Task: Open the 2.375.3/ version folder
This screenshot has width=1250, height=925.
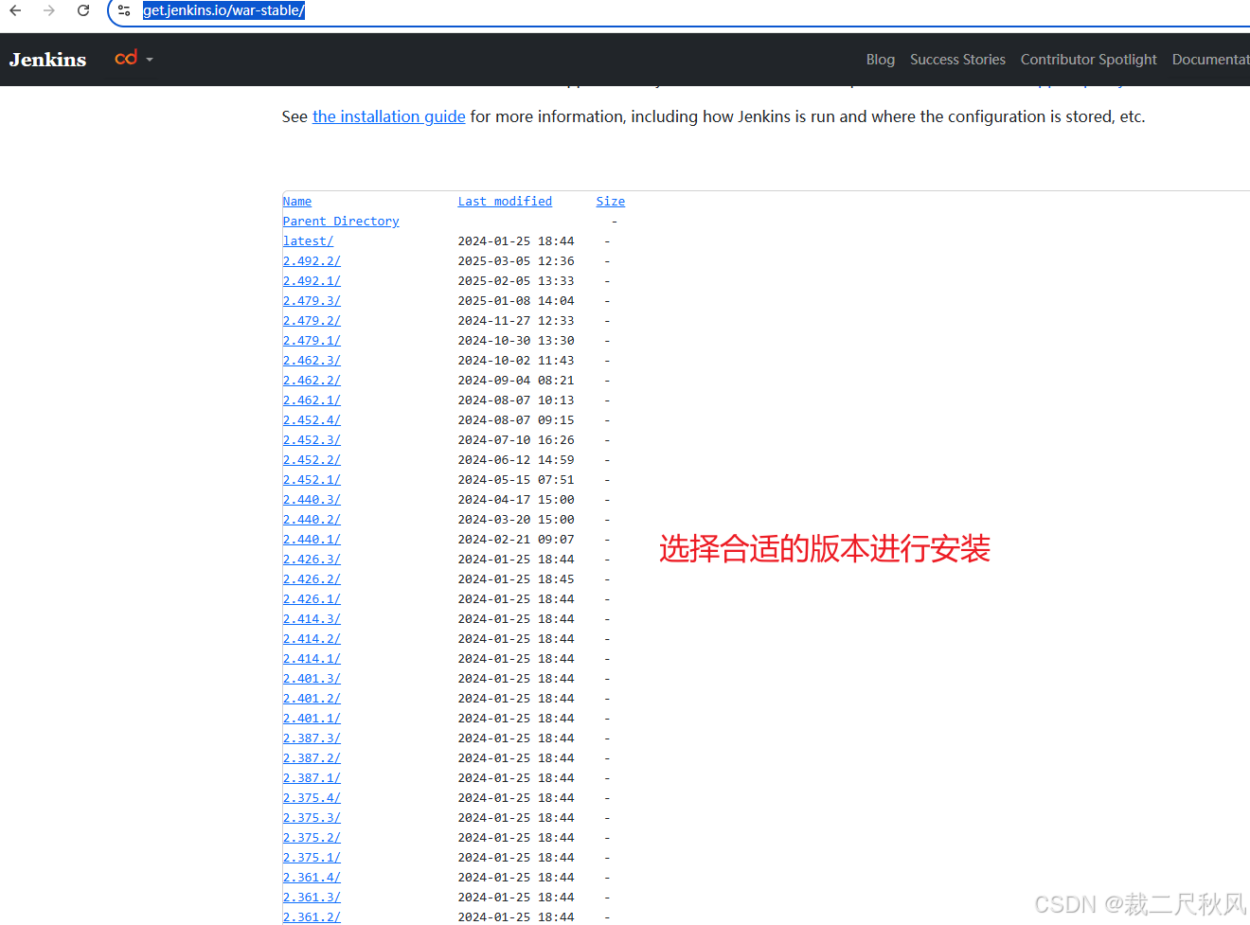Action: (312, 818)
